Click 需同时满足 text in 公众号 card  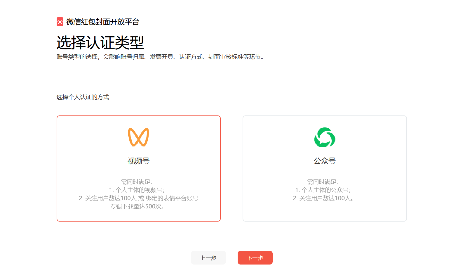coord(323,182)
